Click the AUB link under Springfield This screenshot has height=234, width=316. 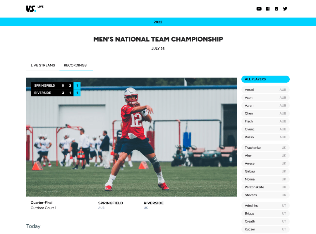[x=101, y=208]
